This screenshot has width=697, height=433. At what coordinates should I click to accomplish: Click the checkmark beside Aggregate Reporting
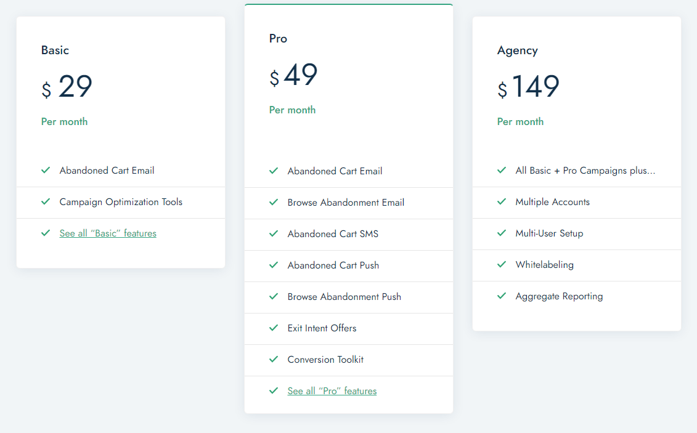pyautogui.click(x=502, y=296)
